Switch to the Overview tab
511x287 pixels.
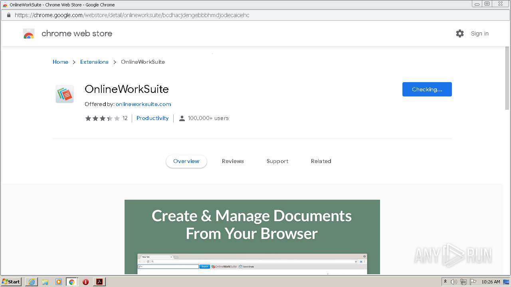point(186,161)
